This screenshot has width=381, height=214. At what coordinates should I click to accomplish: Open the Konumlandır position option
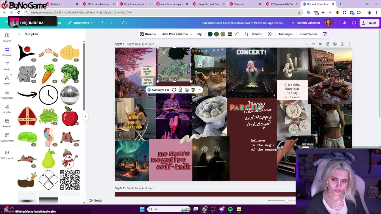click(x=308, y=34)
